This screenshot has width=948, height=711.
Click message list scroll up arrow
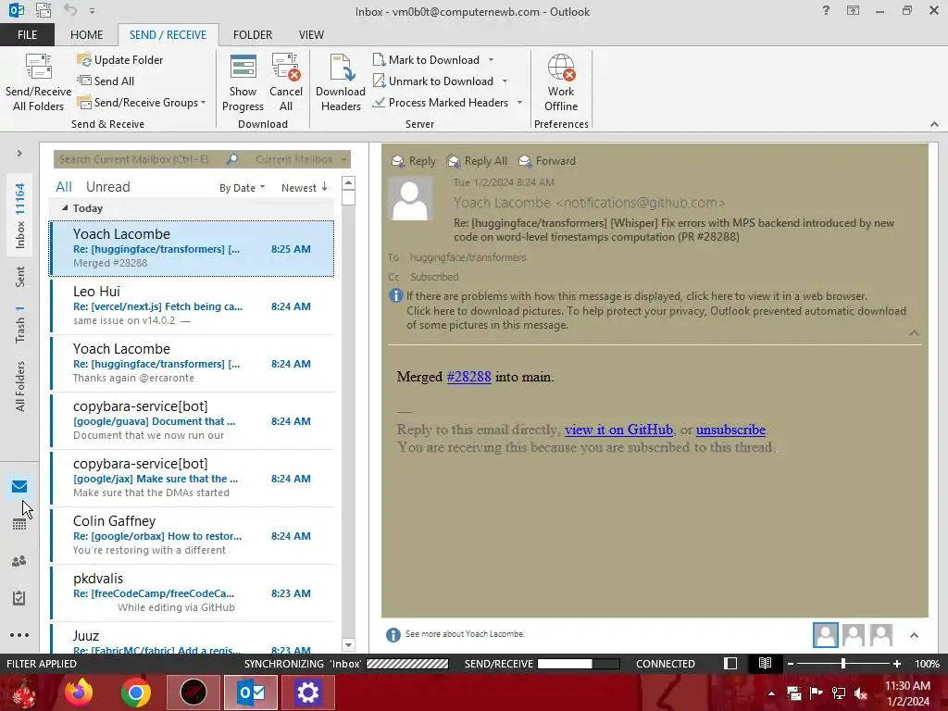348,182
